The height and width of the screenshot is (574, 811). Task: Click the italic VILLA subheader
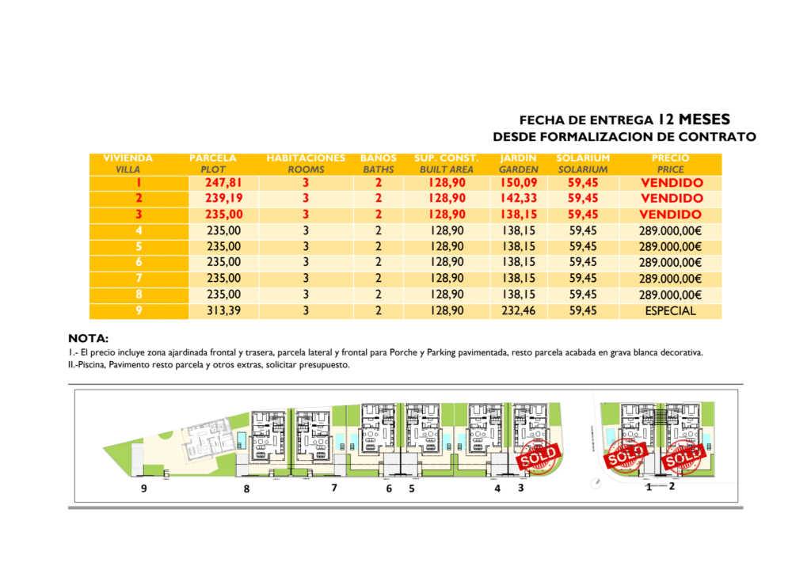tap(128, 169)
